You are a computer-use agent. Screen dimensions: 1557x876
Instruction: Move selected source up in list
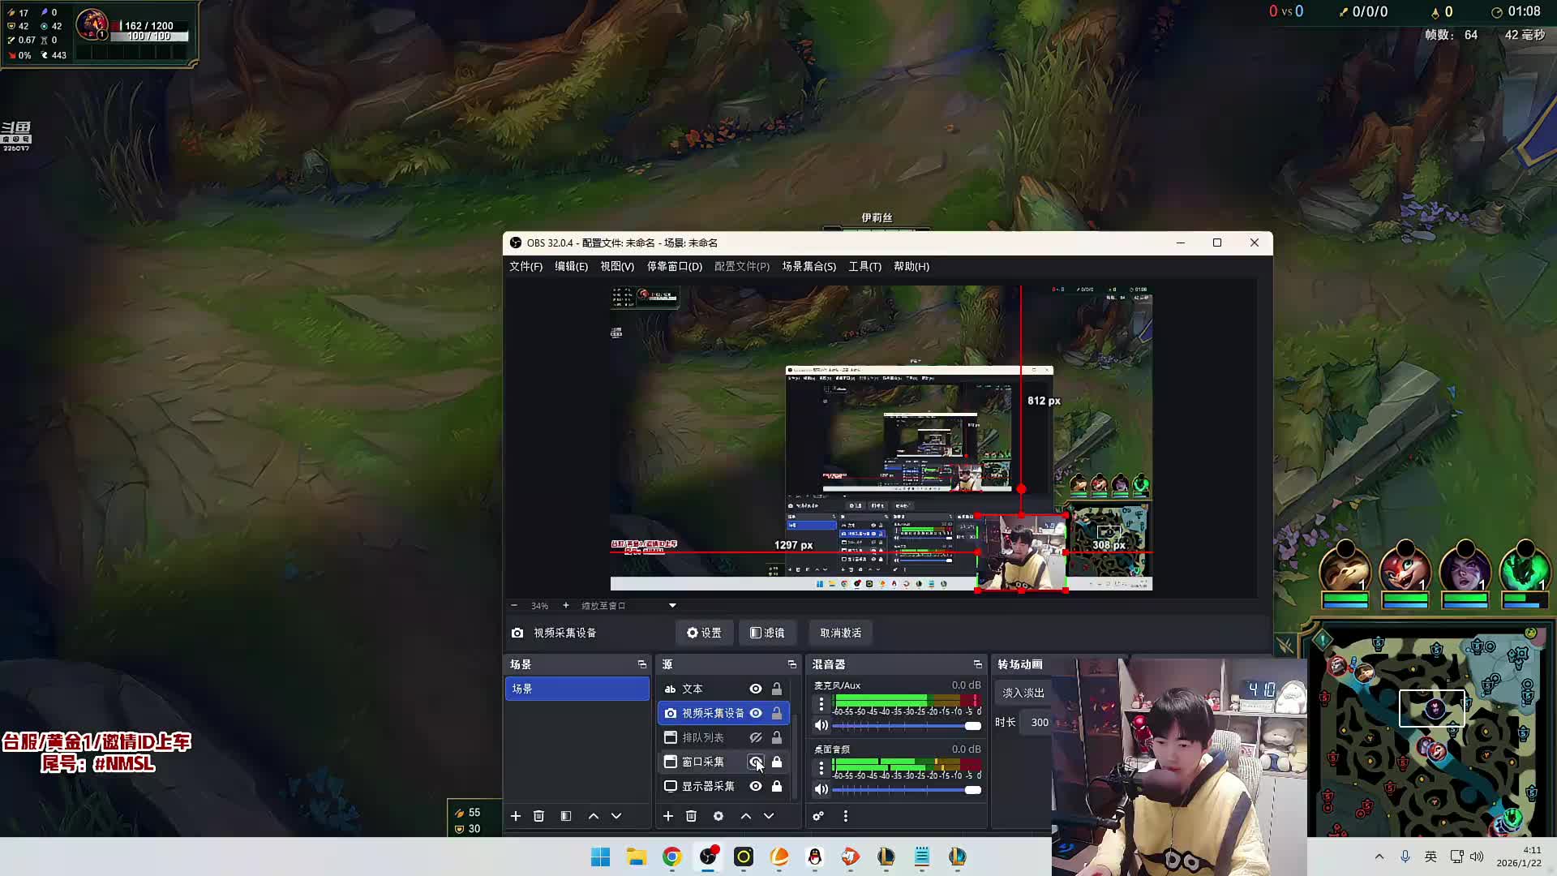(746, 816)
